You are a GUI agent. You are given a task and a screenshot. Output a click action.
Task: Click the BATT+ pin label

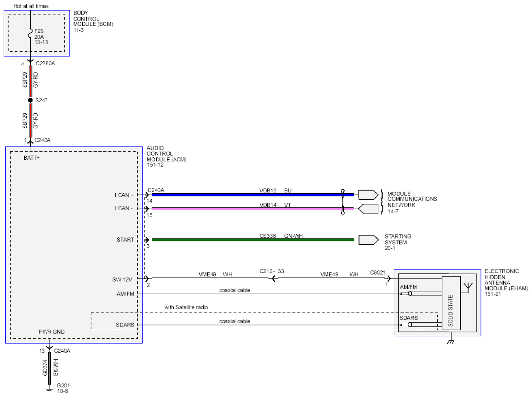click(x=32, y=158)
